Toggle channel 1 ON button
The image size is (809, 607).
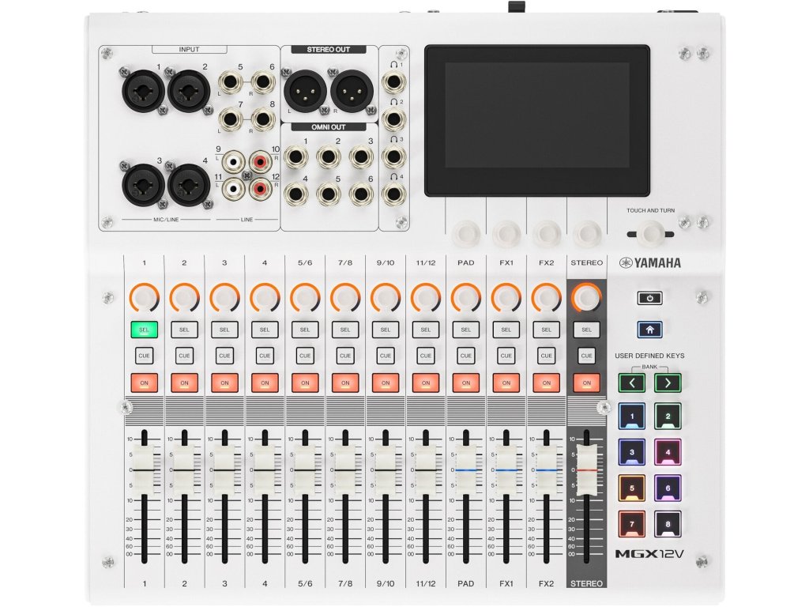point(144,383)
